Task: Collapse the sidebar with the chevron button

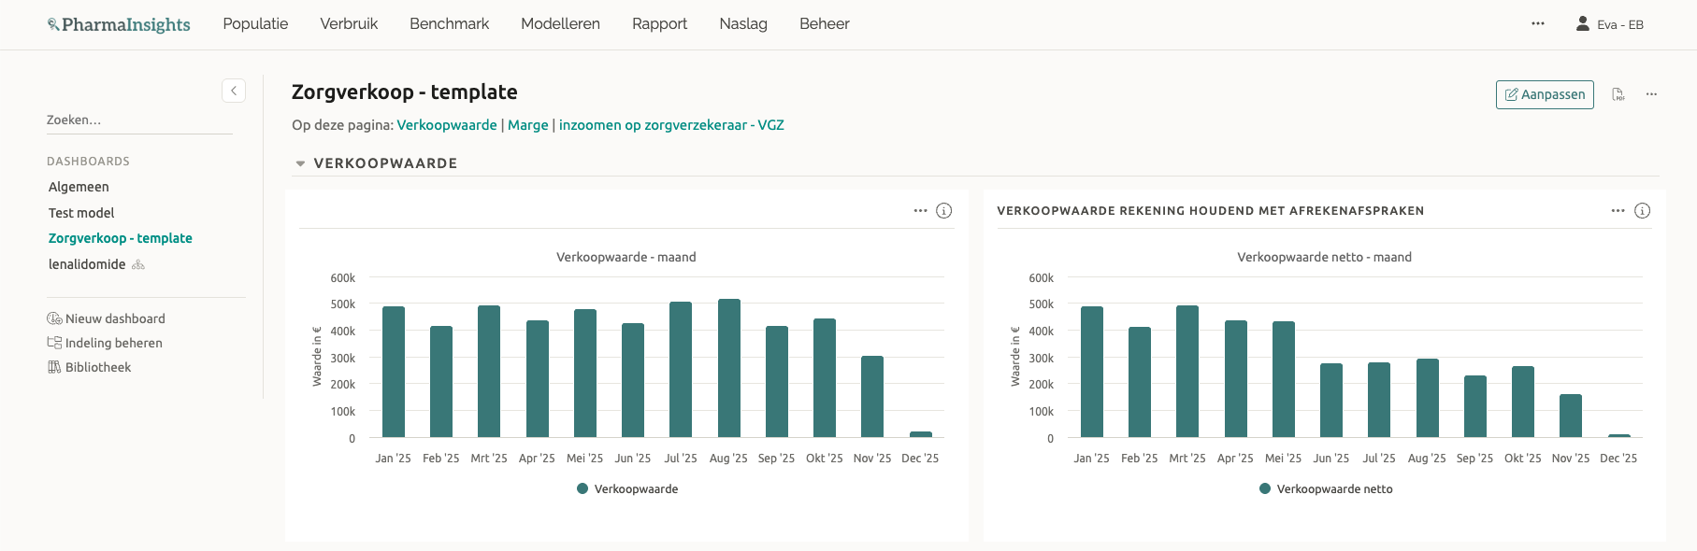Action: (x=234, y=91)
